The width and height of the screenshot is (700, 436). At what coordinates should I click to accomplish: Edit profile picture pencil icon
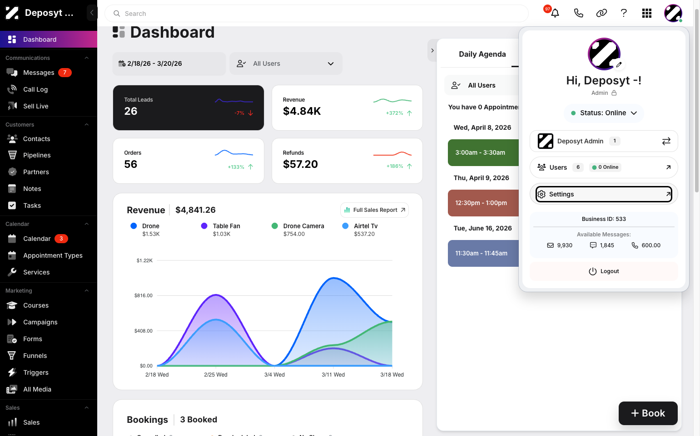click(x=618, y=65)
